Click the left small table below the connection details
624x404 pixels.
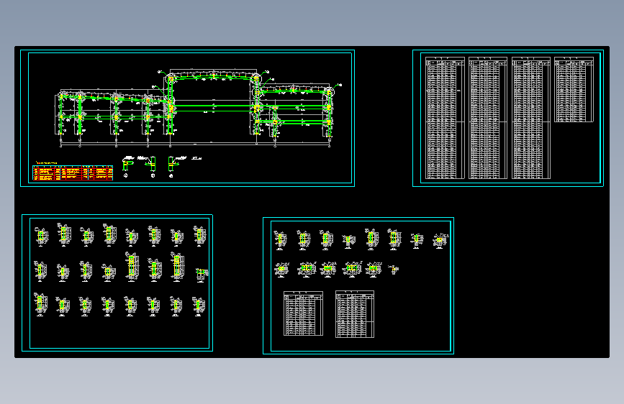coord(303,313)
